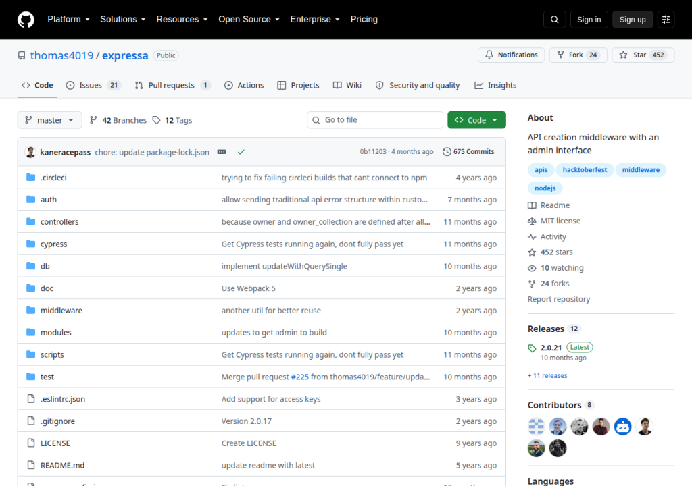Screen dimensions: 692x486
Task: Open the scripts folder
Action: (52, 354)
